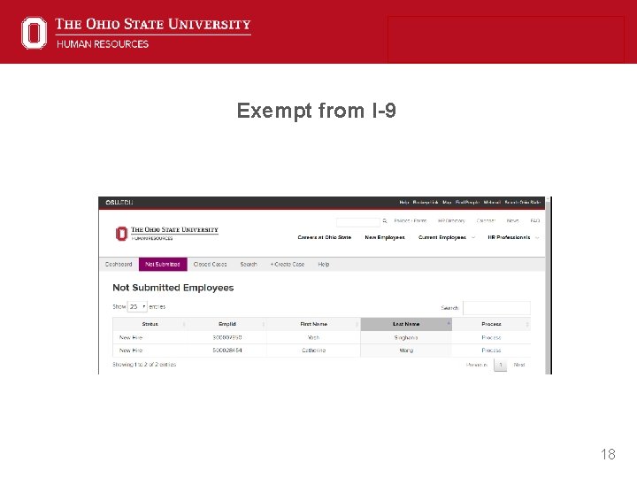Sort table by Last Name column

coord(406,324)
